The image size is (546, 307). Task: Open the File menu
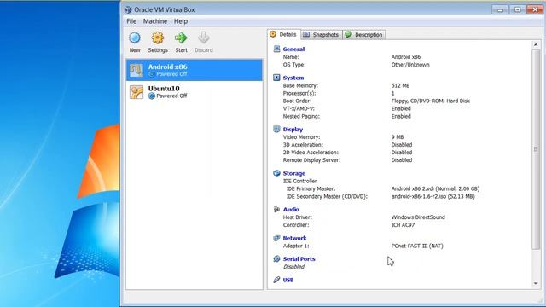(x=131, y=21)
